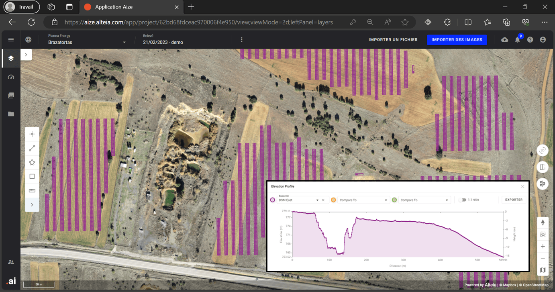Open the survey three-dot options menu
This screenshot has width=555, height=292.
(241, 40)
